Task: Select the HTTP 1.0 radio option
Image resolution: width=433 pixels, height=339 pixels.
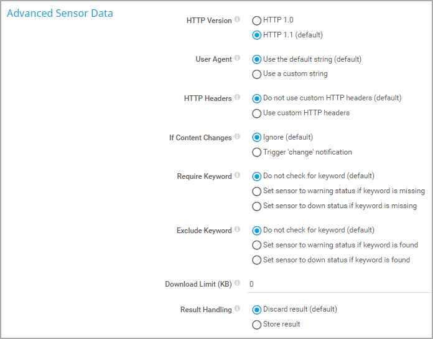Action: click(256, 21)
